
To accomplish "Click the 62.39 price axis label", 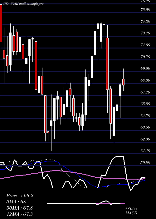I will [146, 139].
